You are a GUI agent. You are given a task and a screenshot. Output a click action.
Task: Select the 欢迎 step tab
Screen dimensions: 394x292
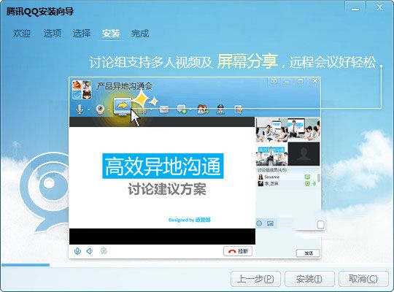22,33
